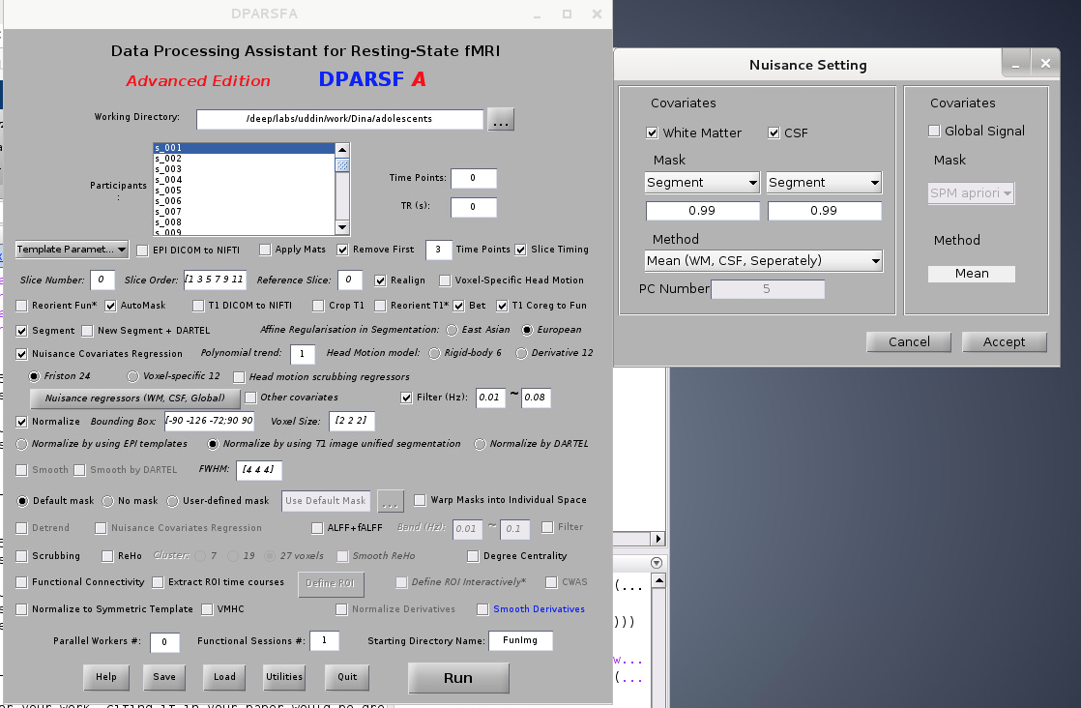This screenshot has height=708, width=1081.
Task: Toggle the Bet checkbox
Action: 458,306
